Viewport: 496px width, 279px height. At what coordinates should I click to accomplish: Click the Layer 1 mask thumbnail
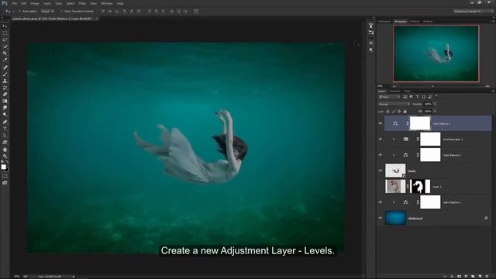click(x=420, y=186)
